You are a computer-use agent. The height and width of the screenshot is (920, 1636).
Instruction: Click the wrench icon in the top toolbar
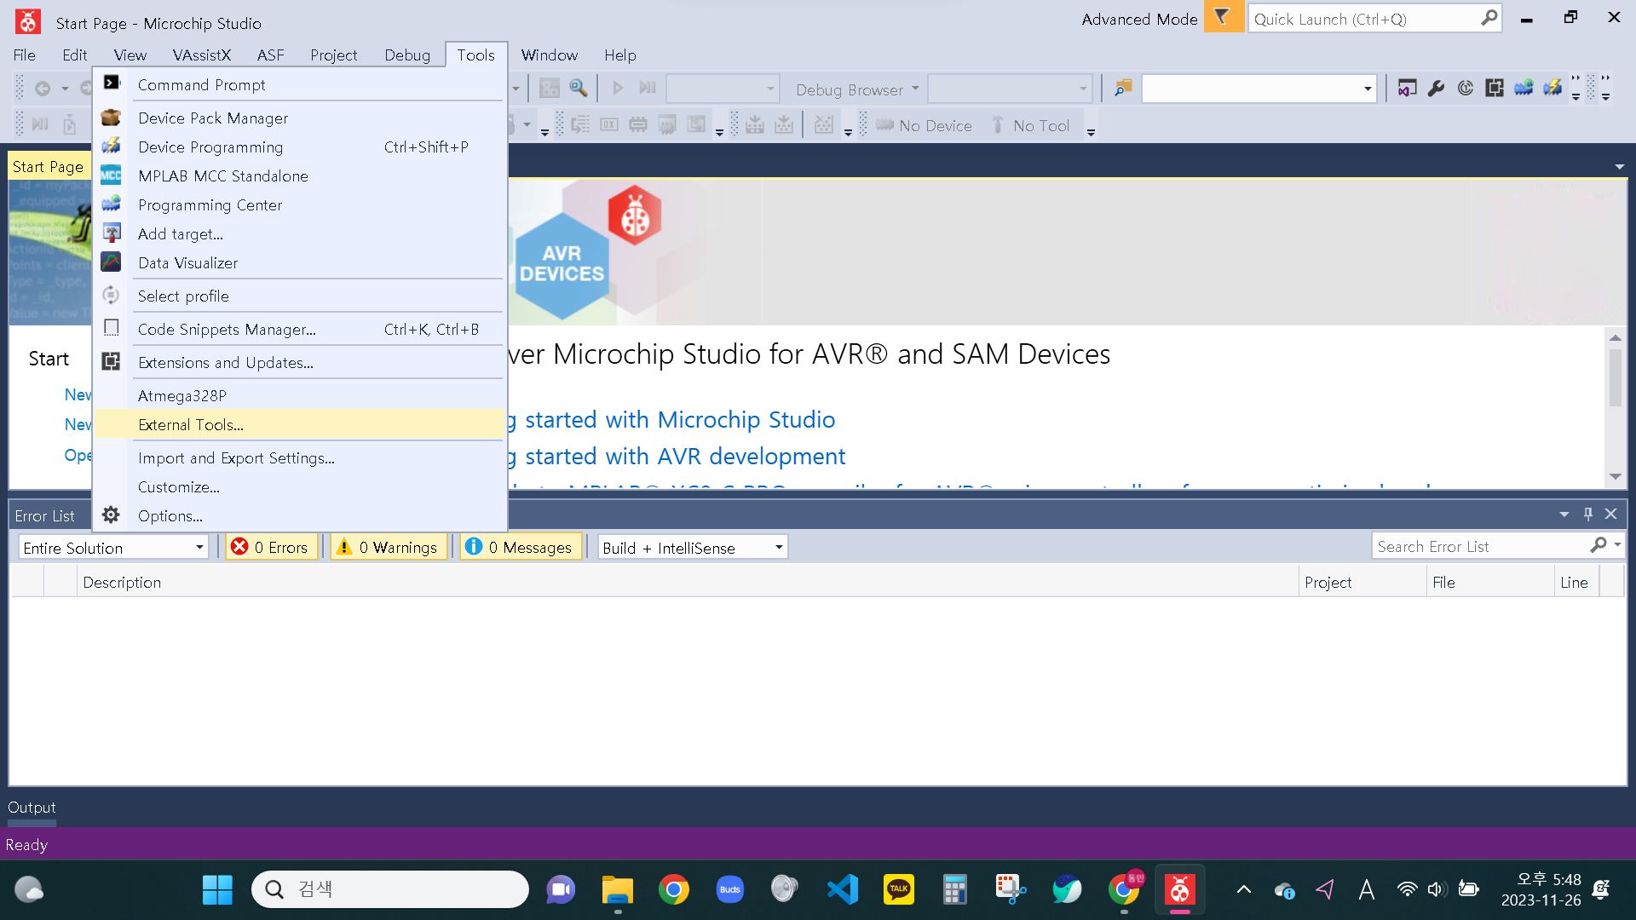pyautogui.click(x=1436, y=89)
